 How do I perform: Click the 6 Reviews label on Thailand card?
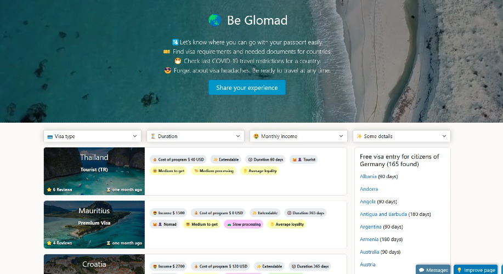pos(62,190)
